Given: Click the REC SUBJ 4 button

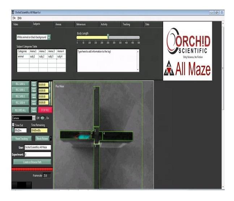Looking at the screenshot, I should [x=21, y=102].
